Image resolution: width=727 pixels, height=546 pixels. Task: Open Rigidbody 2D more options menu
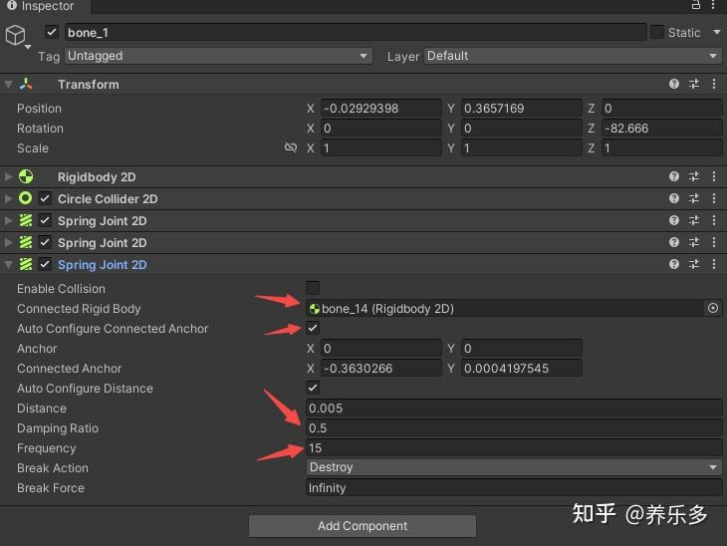[x=714, y=176]
